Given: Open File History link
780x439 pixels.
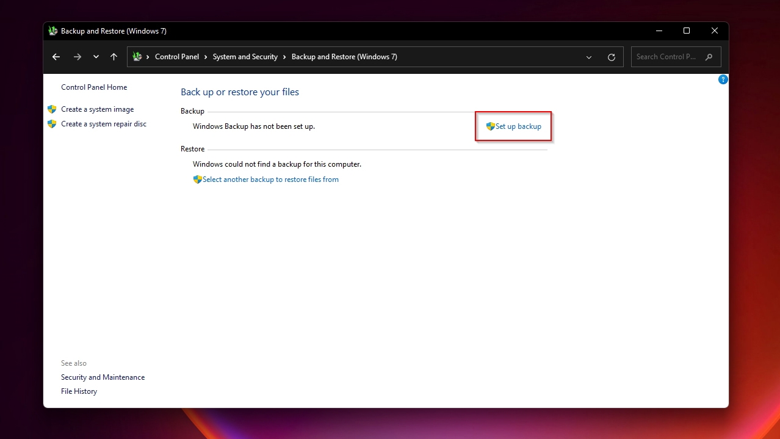Looking at the screenshot, I should 79,391.
